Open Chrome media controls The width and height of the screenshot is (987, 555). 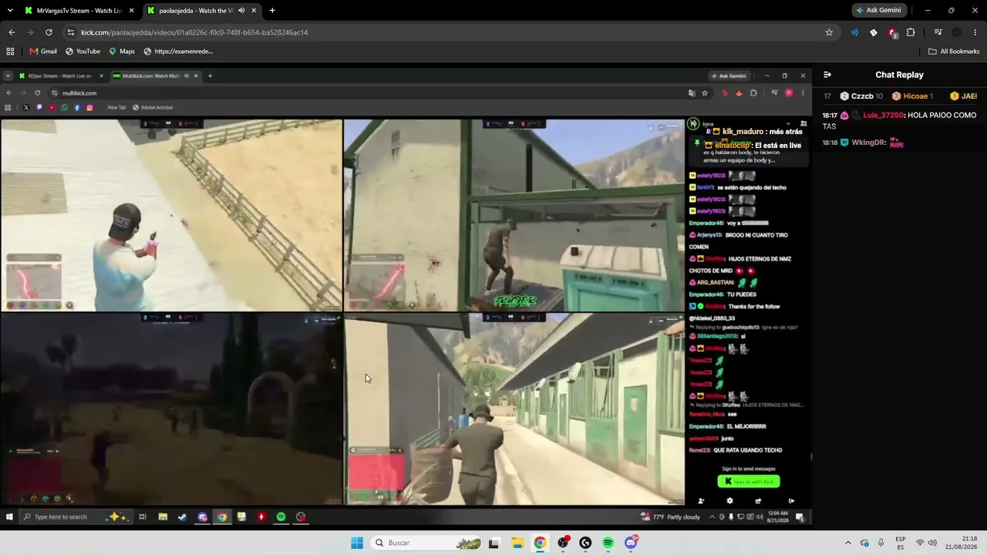tap(938, 32)
